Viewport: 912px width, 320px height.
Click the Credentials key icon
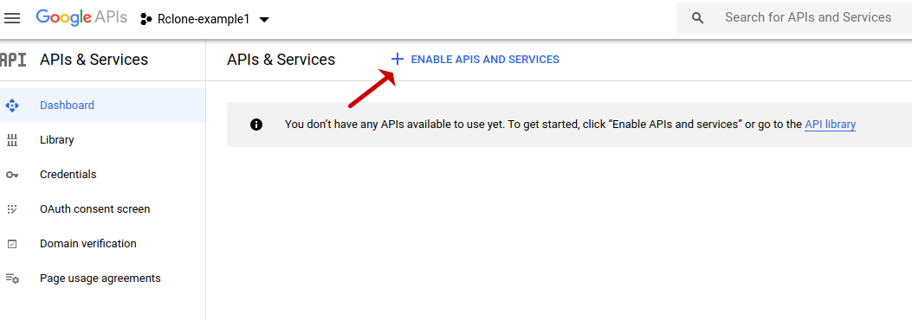point(12,175)
